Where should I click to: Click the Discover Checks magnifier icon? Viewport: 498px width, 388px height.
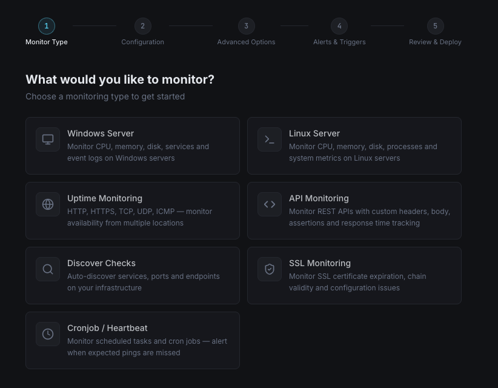48,269
